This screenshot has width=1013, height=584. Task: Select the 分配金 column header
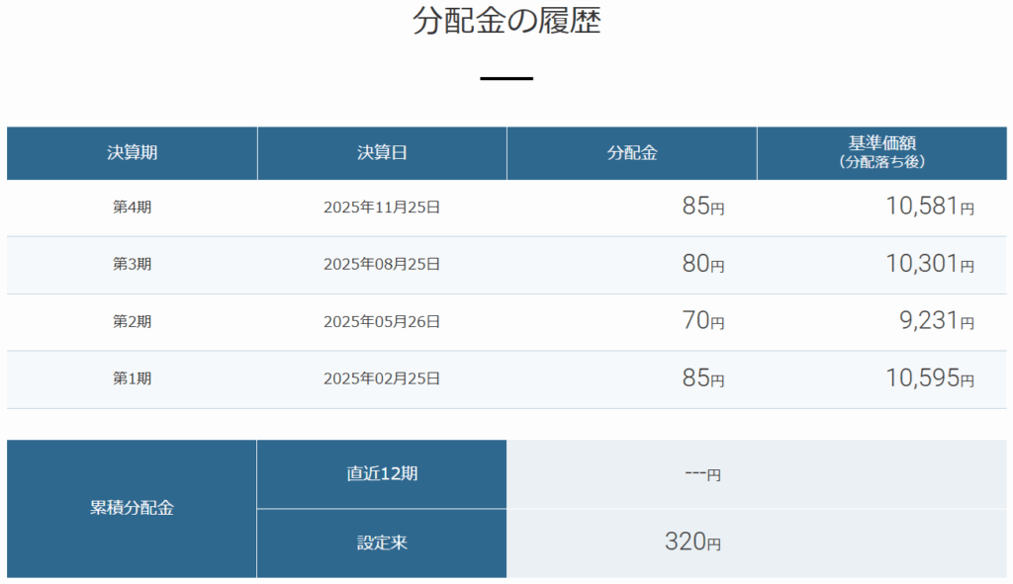click(x=632, y=153)
